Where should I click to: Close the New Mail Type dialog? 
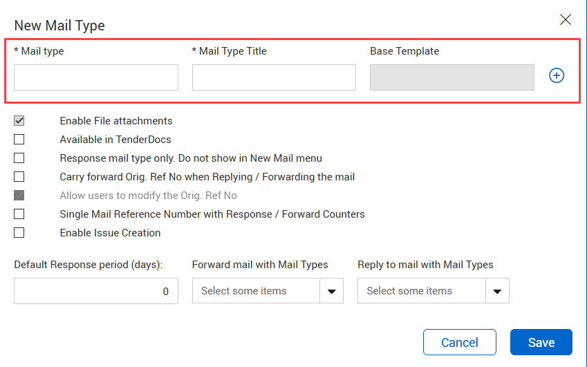click(x=566, y=20)
